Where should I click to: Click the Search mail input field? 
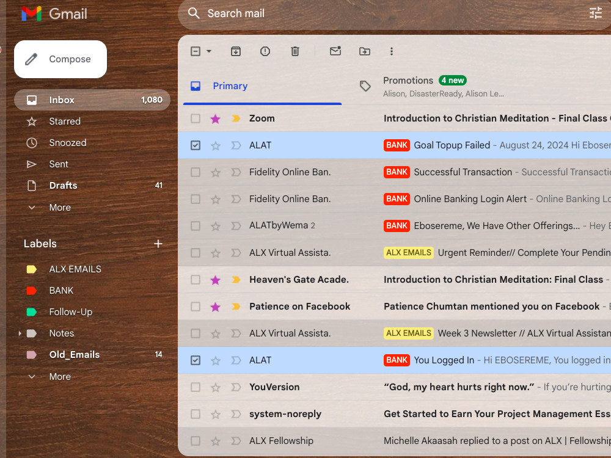tap(393, 13)
